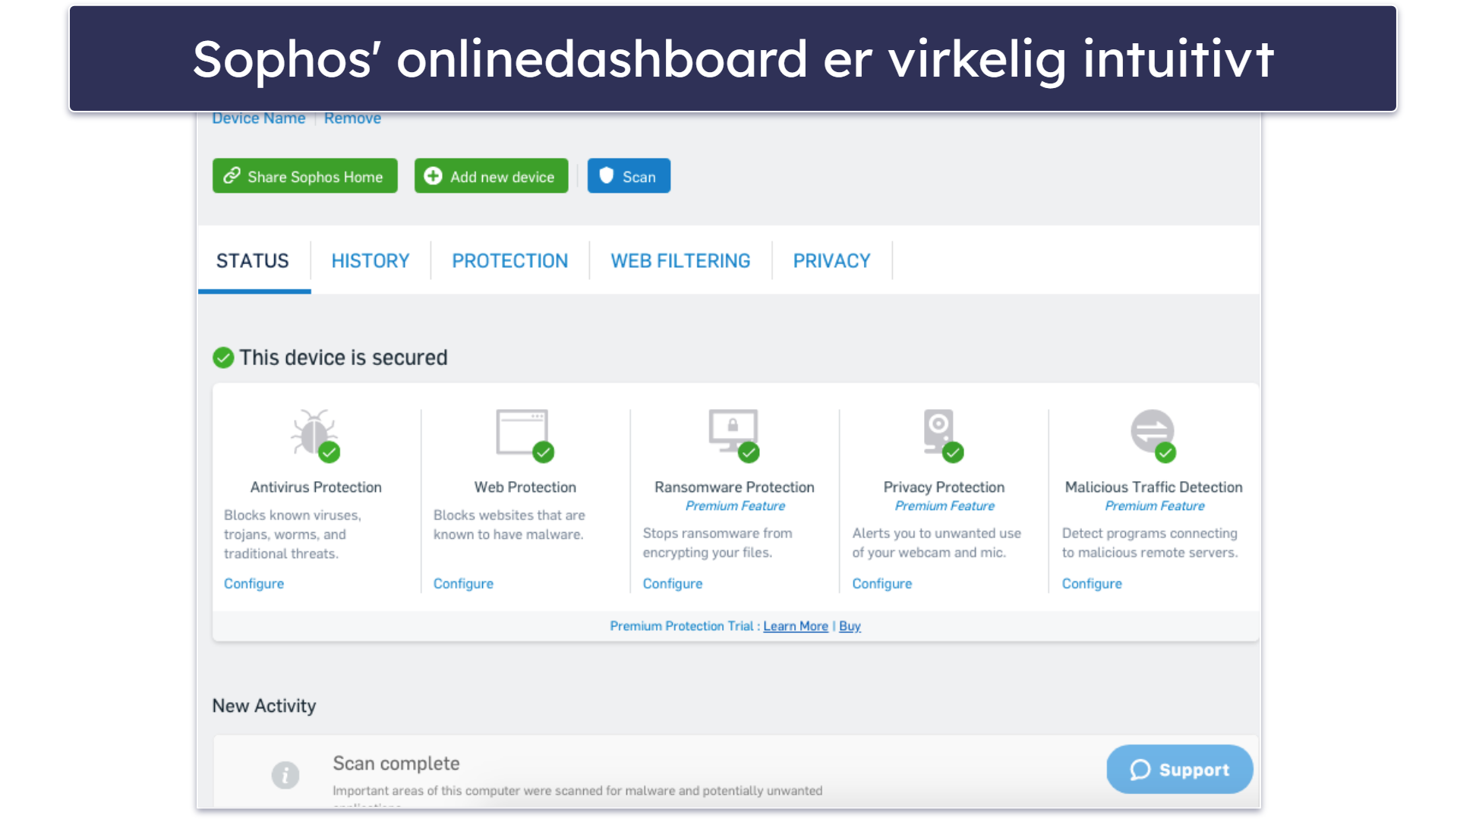Open the Support chat button

click(x=1180, y=770)
